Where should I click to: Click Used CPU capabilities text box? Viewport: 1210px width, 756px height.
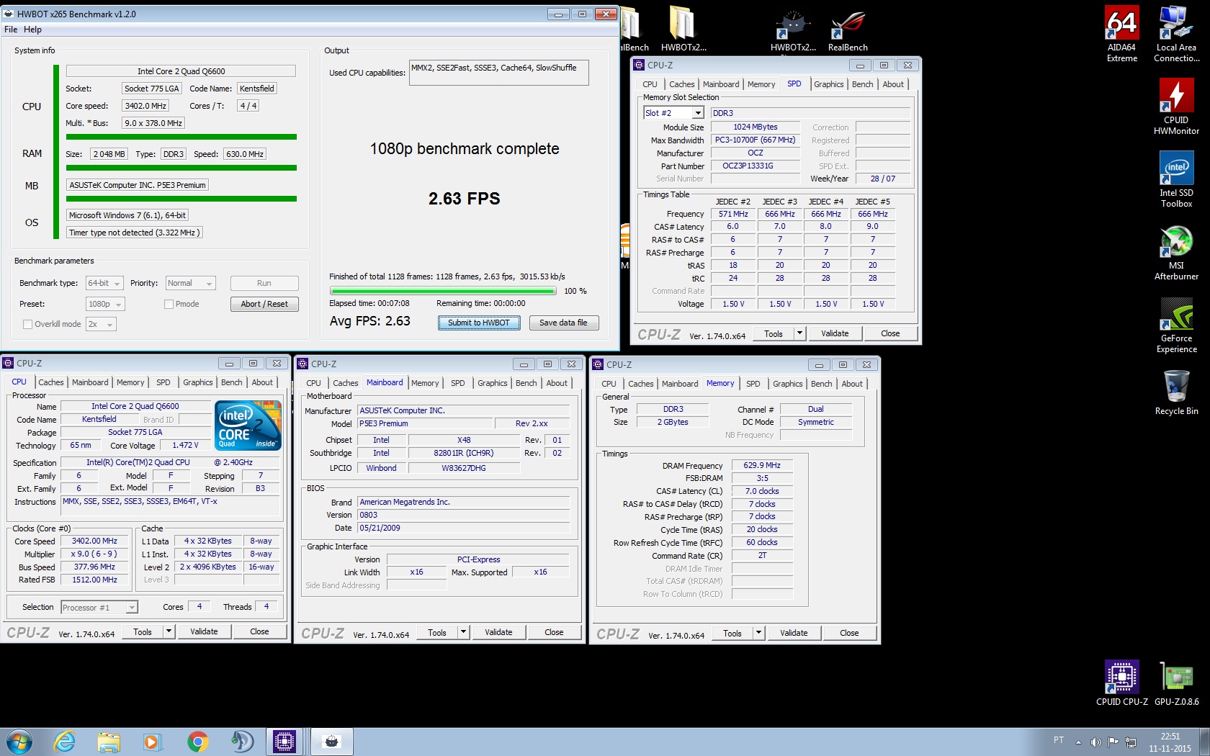pos(498,73)
